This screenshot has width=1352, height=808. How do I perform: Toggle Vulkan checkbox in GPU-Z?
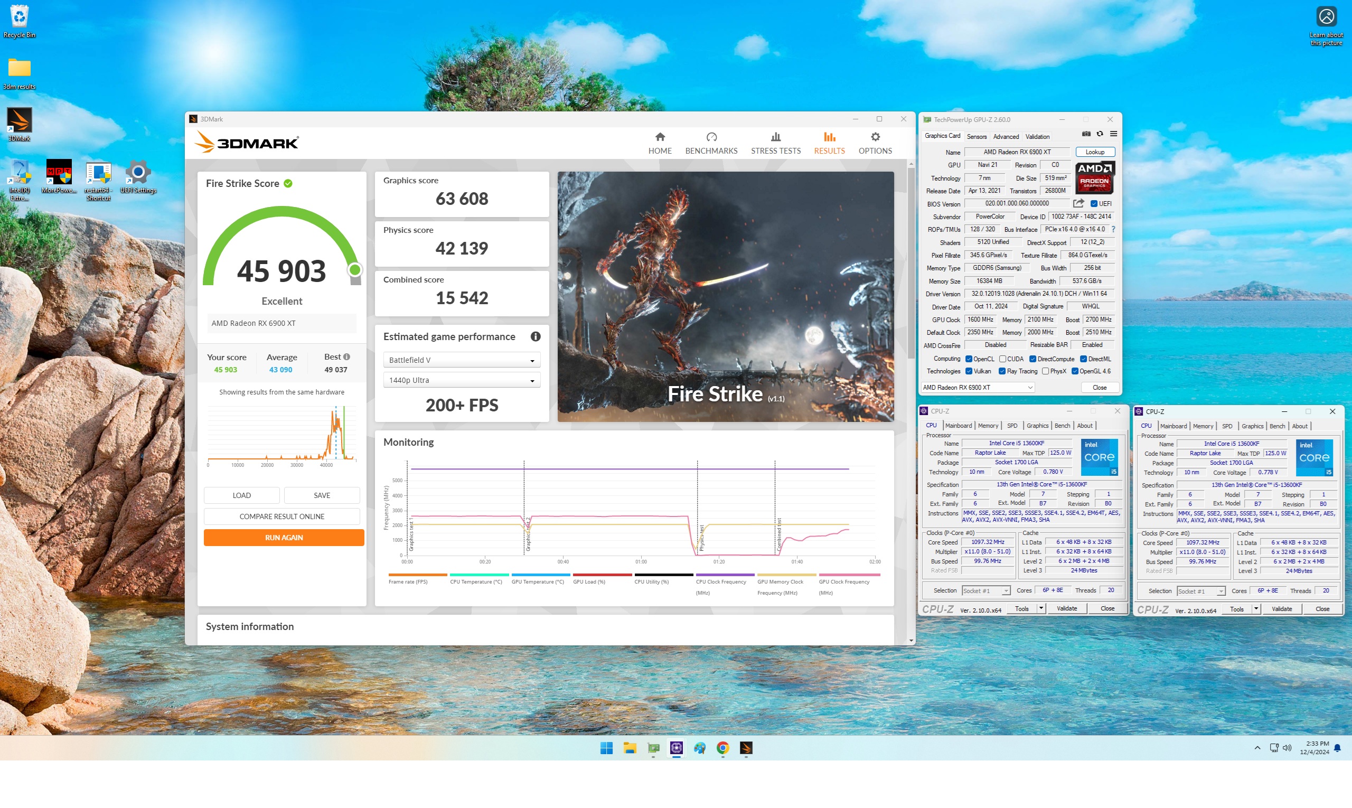tap(969, 371)
